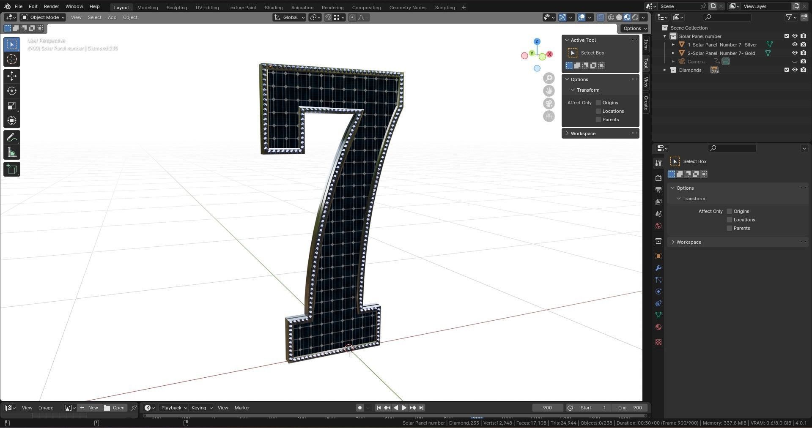The width and height of the screenshot is (812, 428).
Task: Collapse Active Tool panel
Action: 567,40
